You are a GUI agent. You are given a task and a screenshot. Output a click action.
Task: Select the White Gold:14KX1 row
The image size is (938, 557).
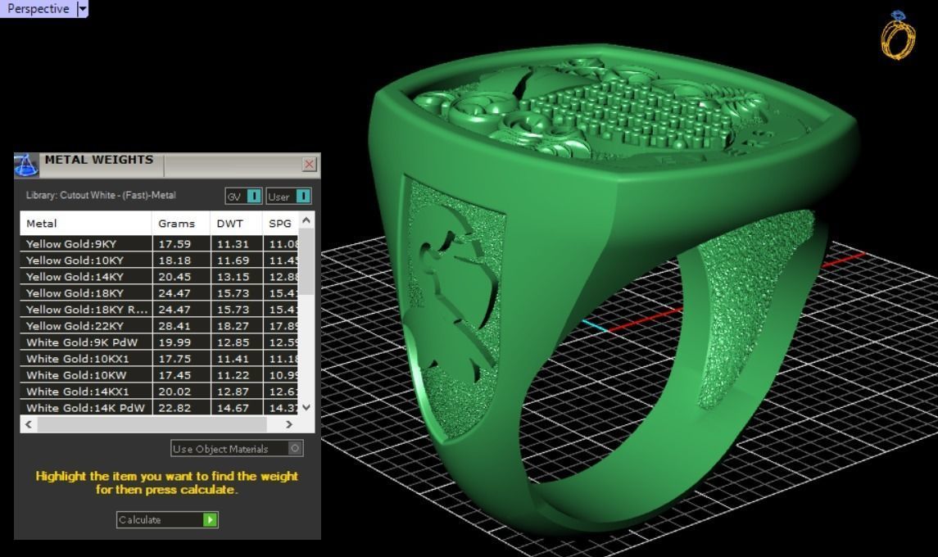[x=159, y=392]
